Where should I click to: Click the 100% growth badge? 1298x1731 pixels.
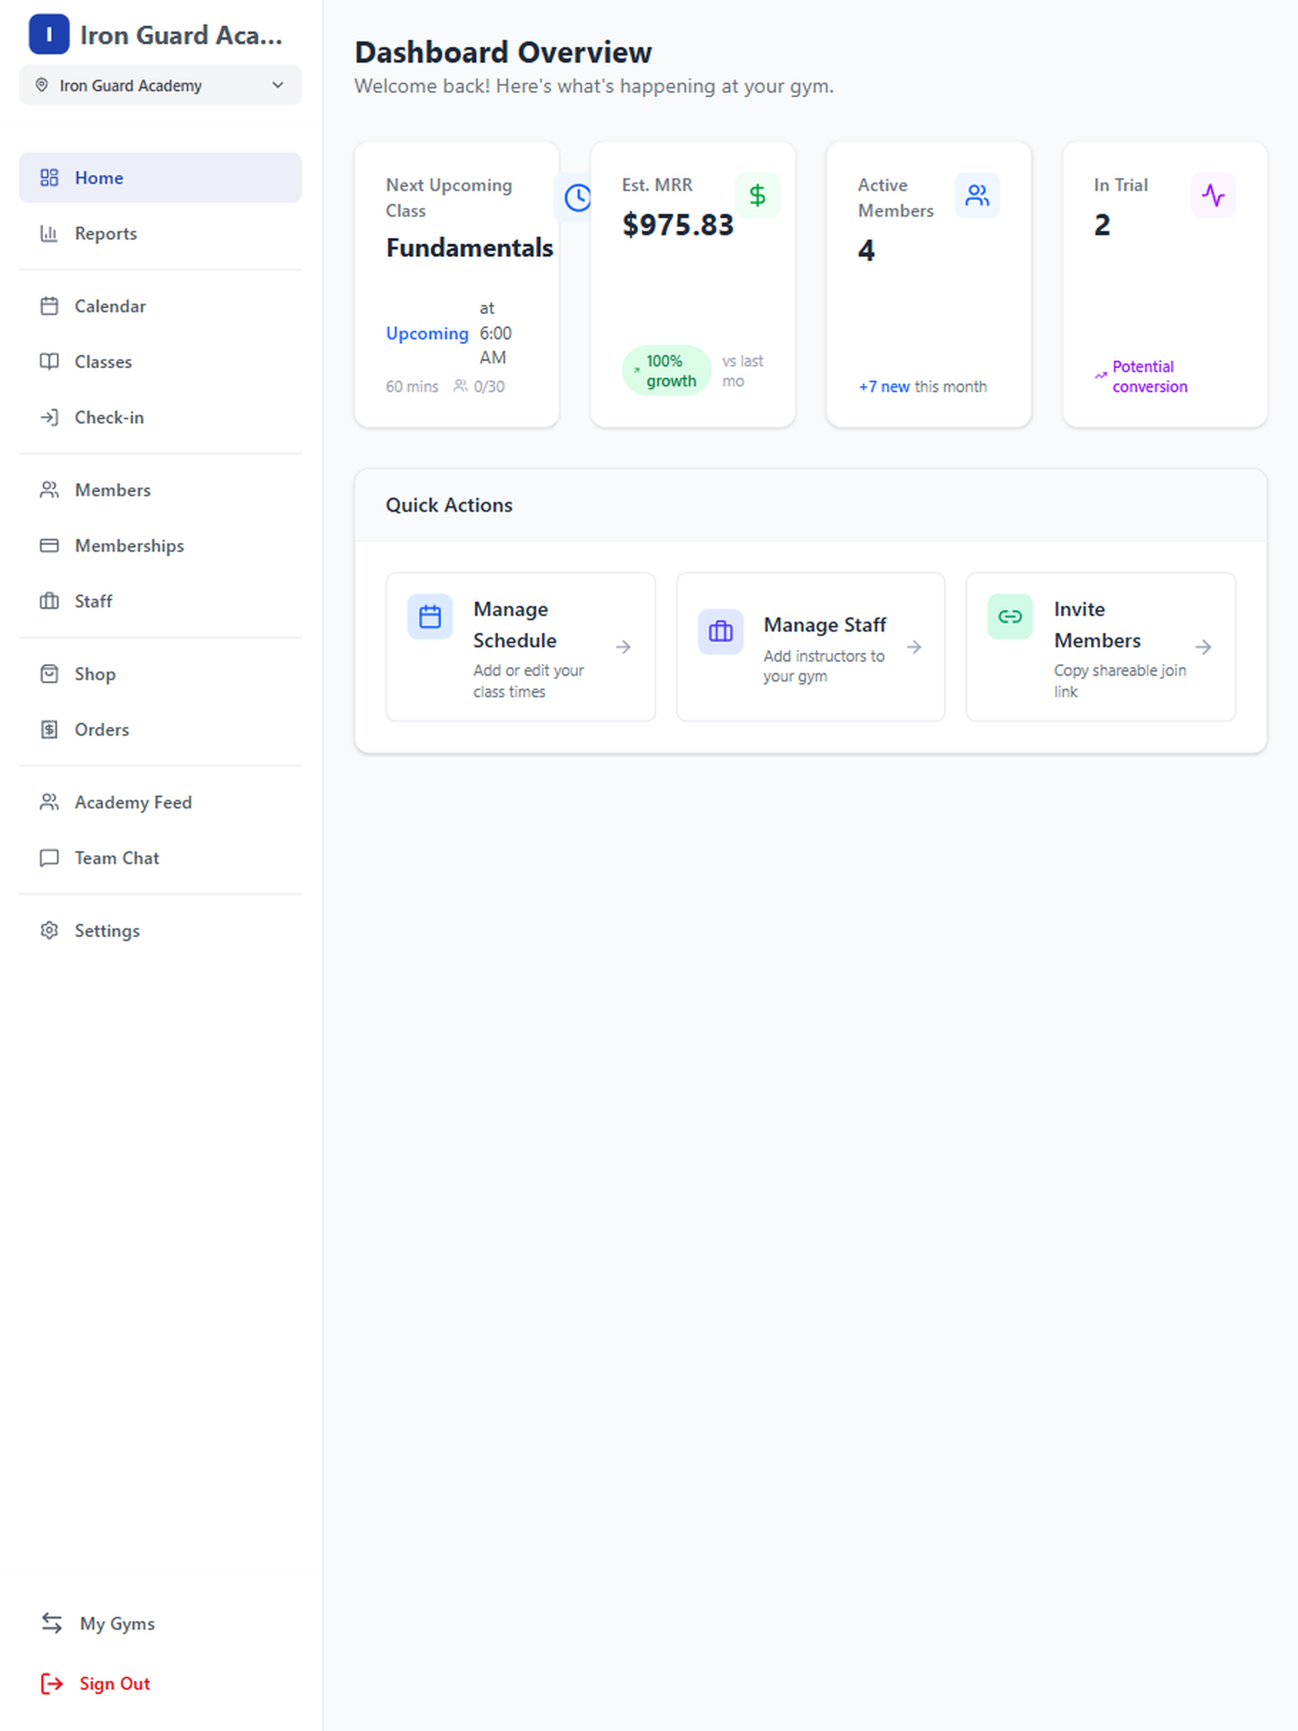click(666, 371)
